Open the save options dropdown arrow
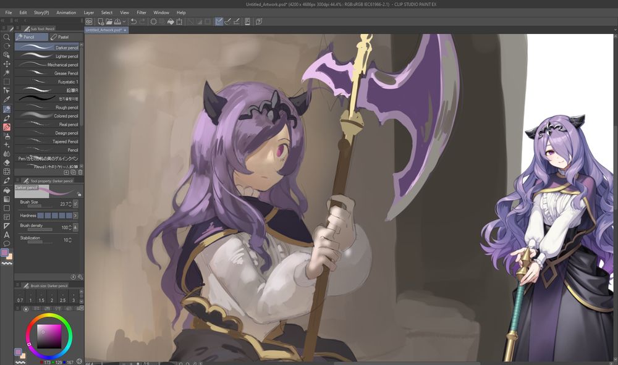Screen dimensions: 618x365 (x=124, y=22)
